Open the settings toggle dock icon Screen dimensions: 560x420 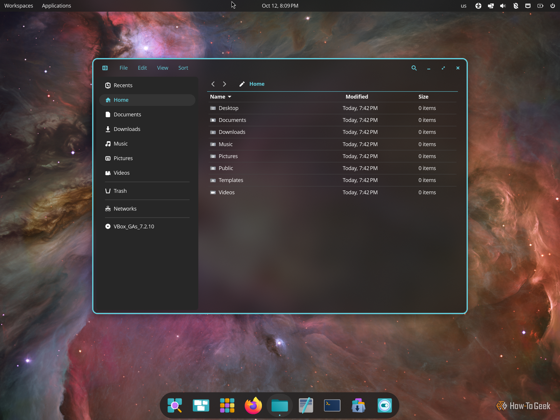pos(385,405)
